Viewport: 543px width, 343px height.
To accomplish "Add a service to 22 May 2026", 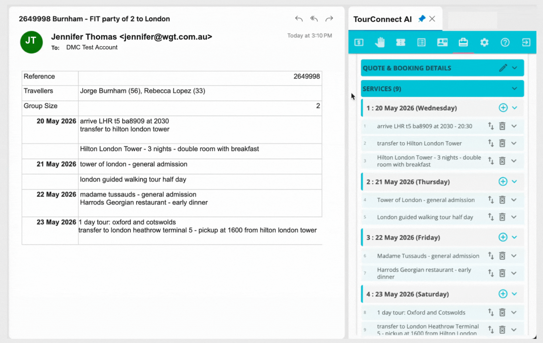I will (503, 237).
